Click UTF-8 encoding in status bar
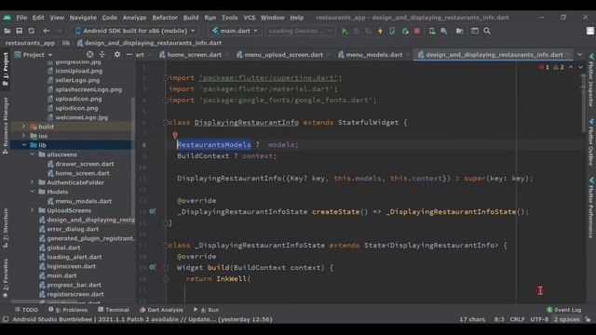The height and width of the screenshot is (335, 596). tap(539, 319)
